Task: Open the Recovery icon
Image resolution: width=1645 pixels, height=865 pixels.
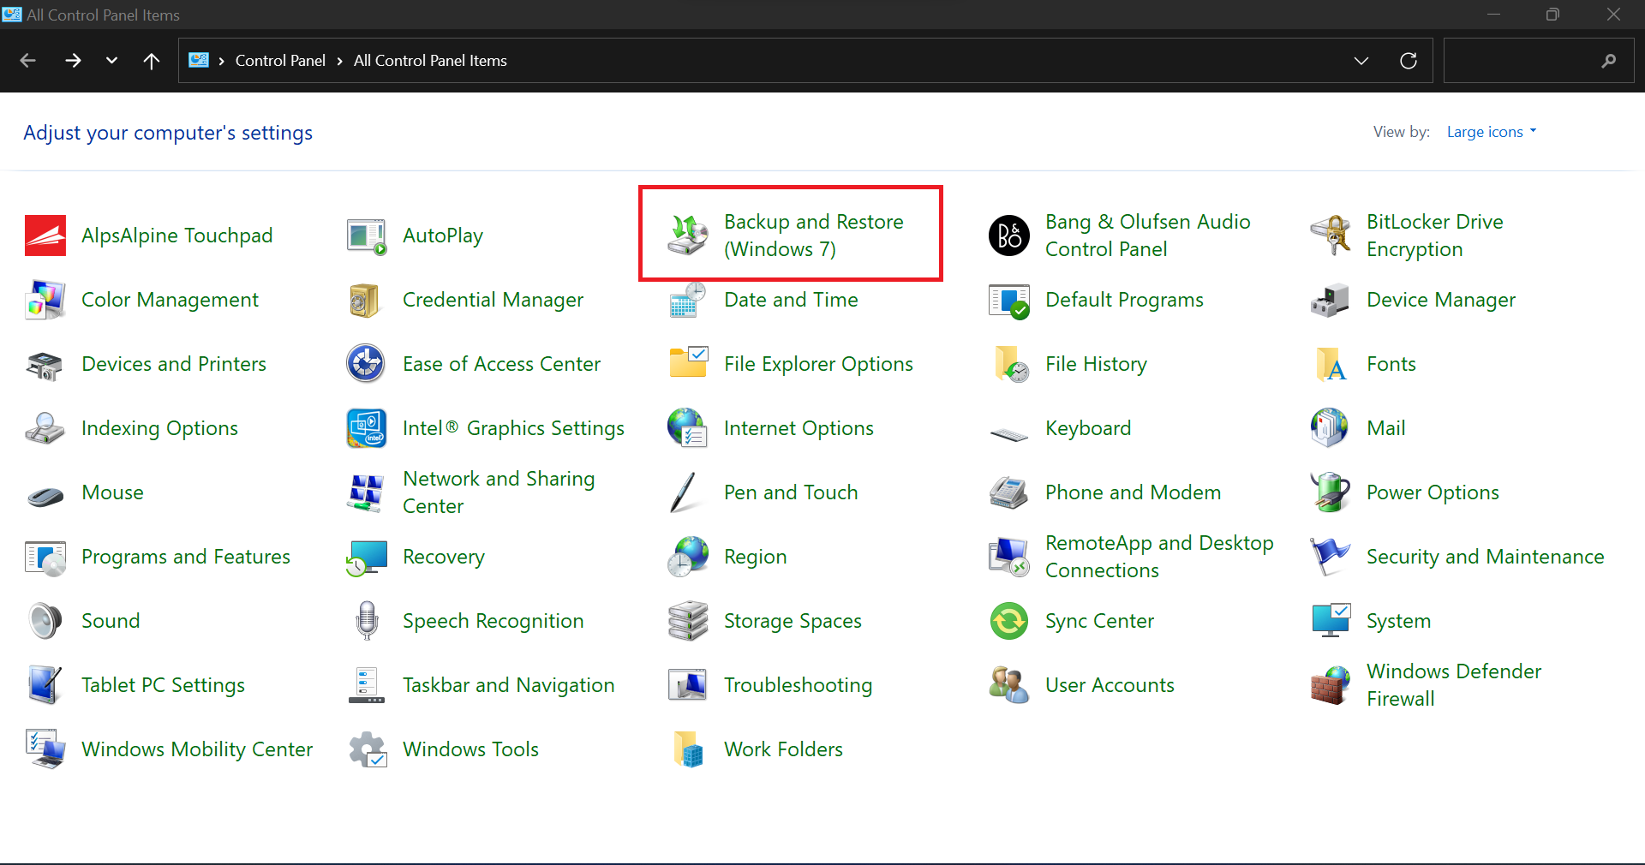Action: coord(367,557)
